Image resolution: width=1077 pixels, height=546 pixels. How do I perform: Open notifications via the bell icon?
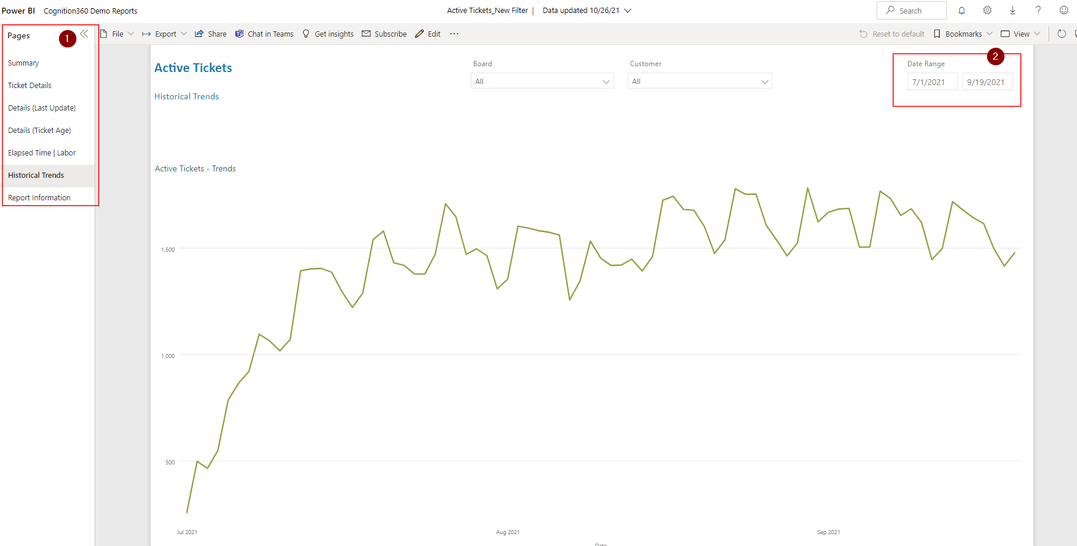point(962,10)
